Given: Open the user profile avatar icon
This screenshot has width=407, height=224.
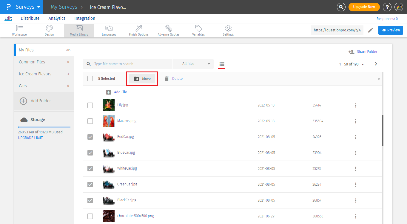Looking at the screenshot, I should coord(399,7).
